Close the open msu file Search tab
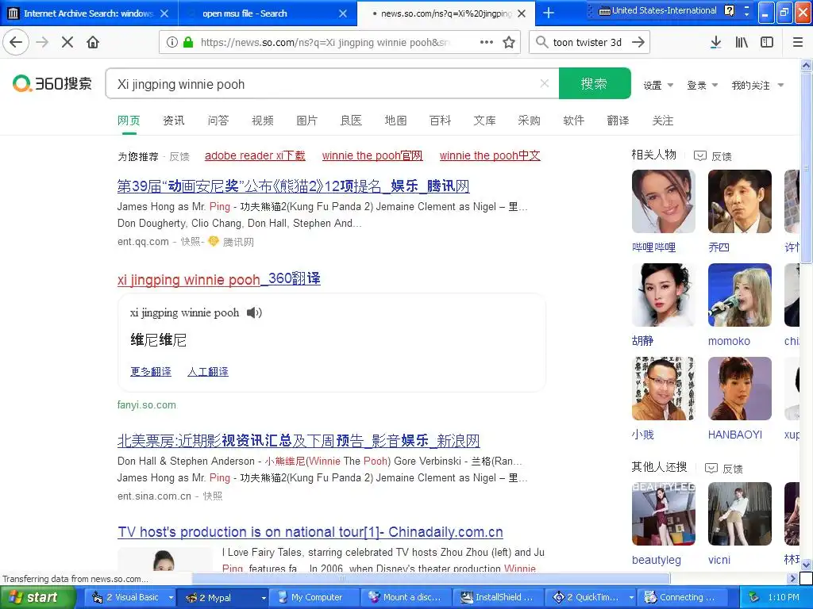The height and width of the screenshot is (609, 813). tap(343, 13)
